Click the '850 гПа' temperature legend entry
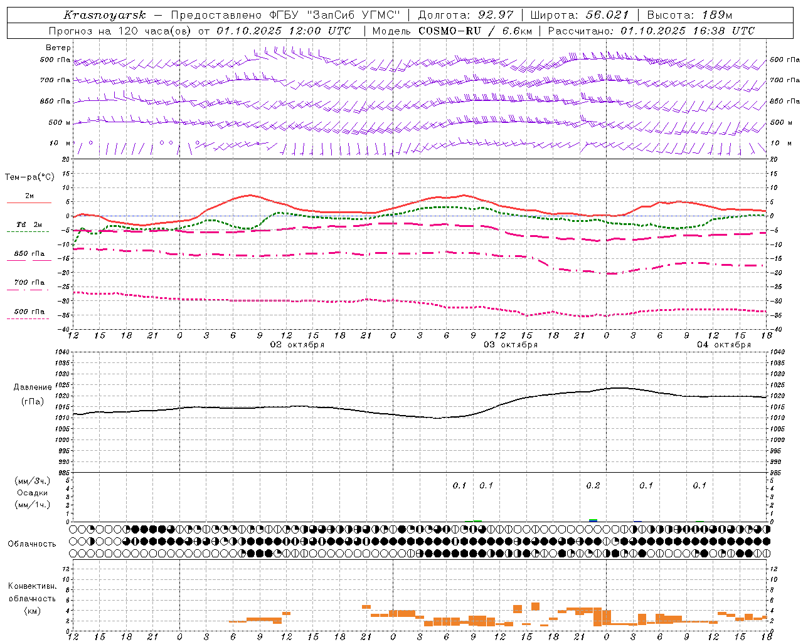This screenshot has width=803, height=642. (x=29, y=254)
